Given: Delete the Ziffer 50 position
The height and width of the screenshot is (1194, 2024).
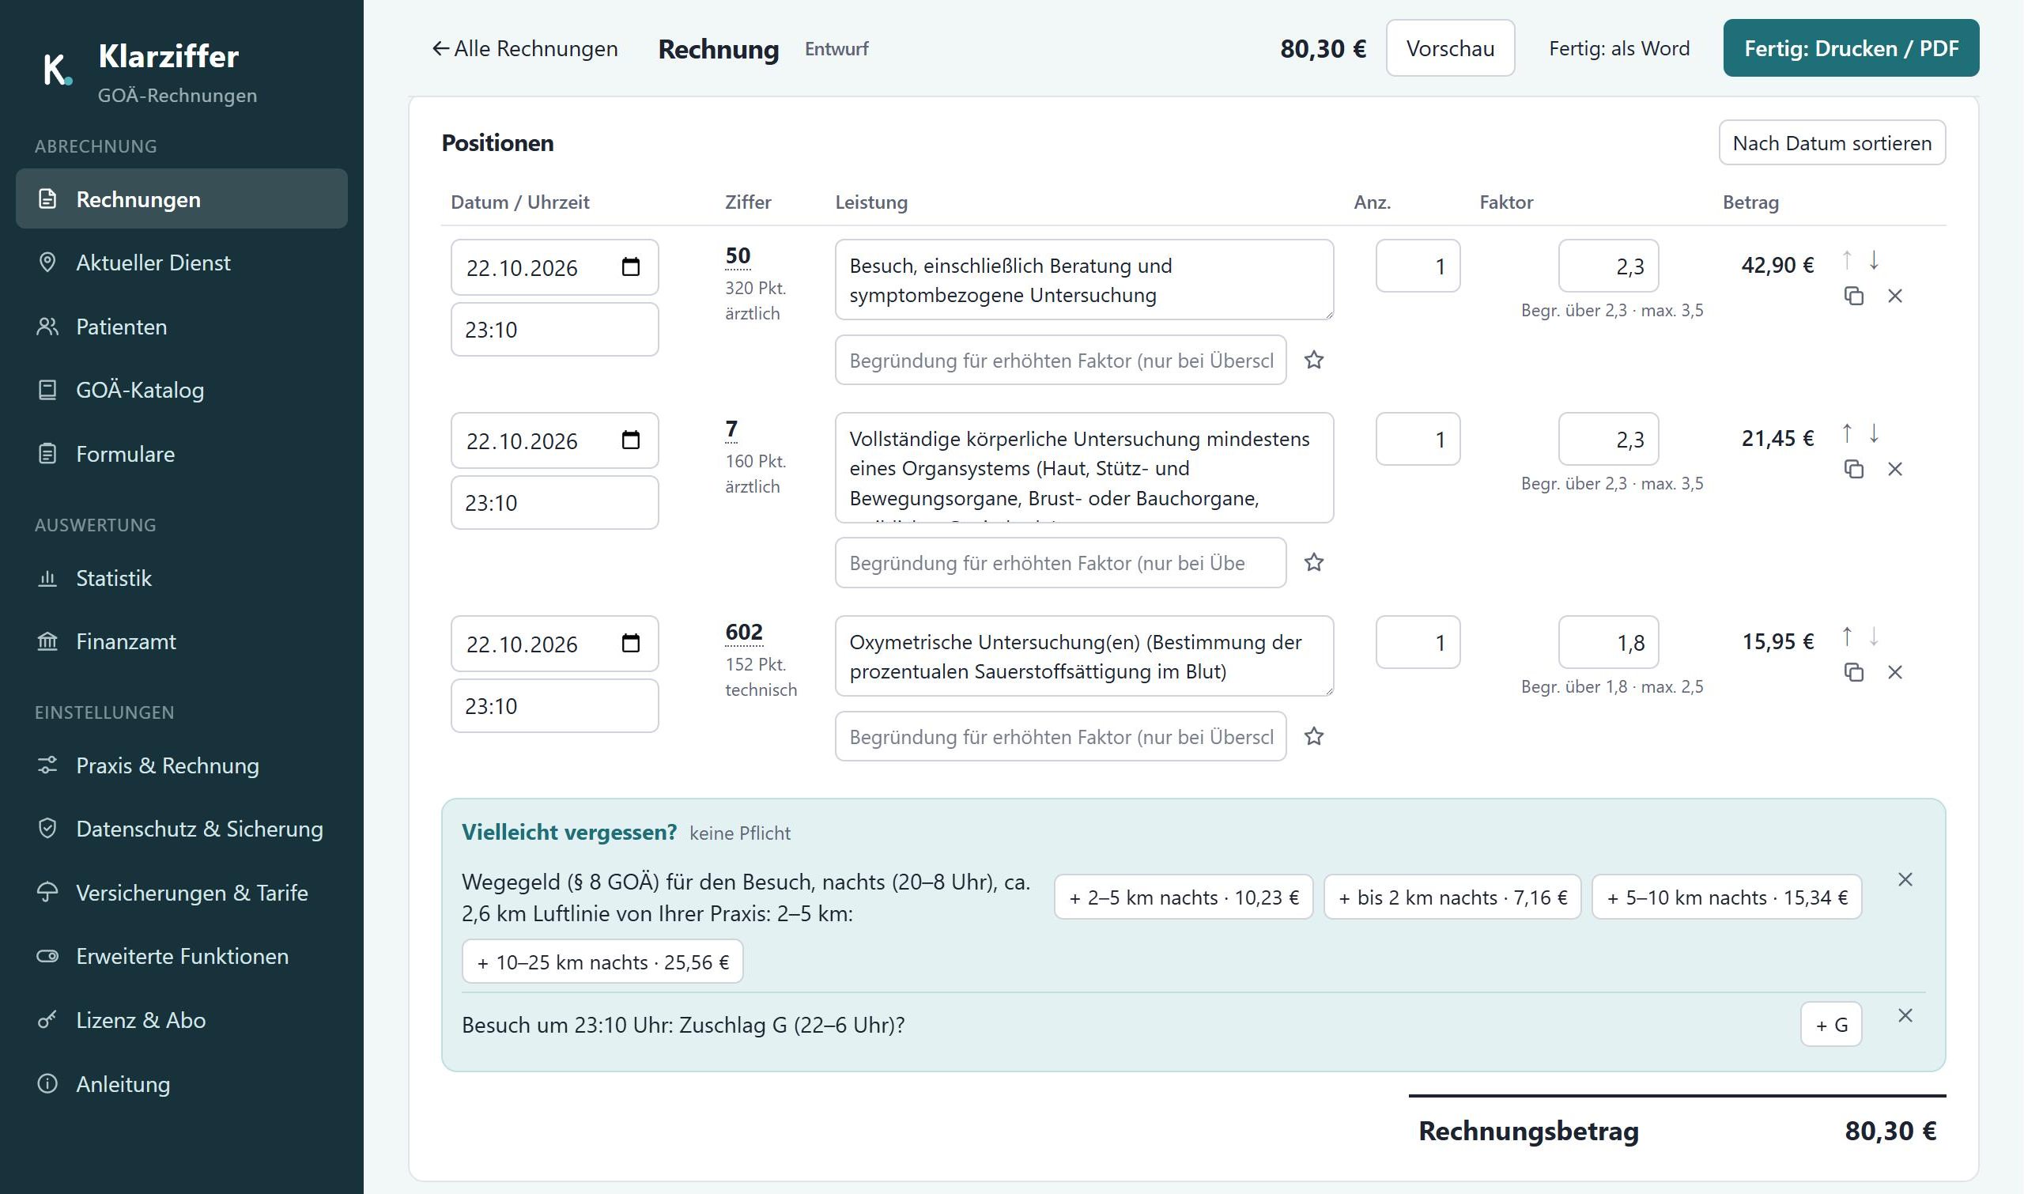Looking at the screenshot, I should pos(1895,296).
